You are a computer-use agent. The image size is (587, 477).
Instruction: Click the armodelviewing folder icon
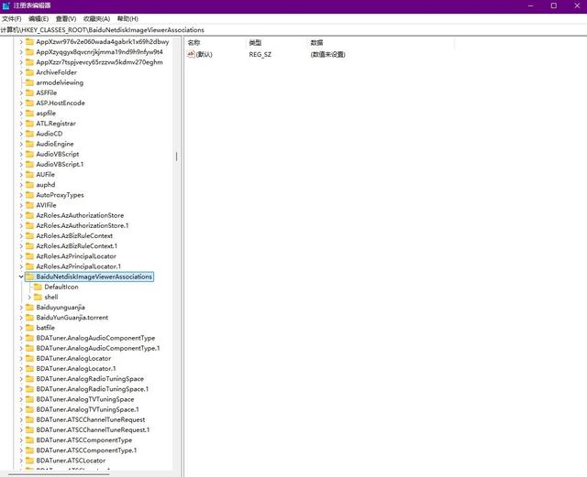[29, 82]
